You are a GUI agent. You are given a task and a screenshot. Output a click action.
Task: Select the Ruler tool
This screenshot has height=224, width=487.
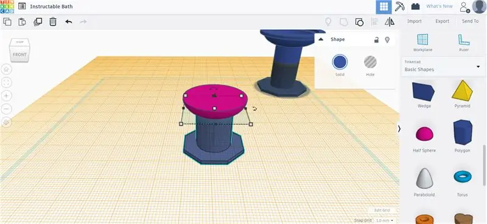(x=464, y=42)
